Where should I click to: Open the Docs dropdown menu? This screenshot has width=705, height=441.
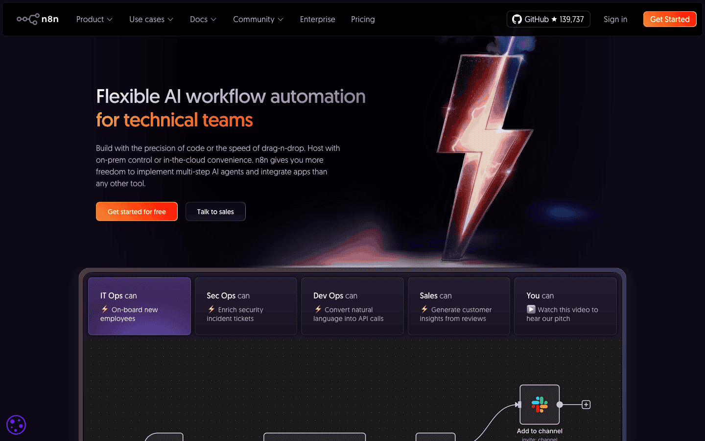203,19
